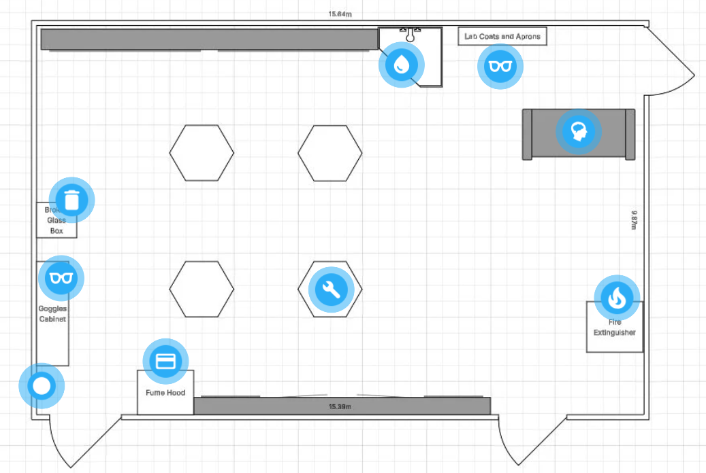The width and height of the screenshot is (706, 473).
Task: Click the 15.39m dimension label
Action: [x=340, y=406]
